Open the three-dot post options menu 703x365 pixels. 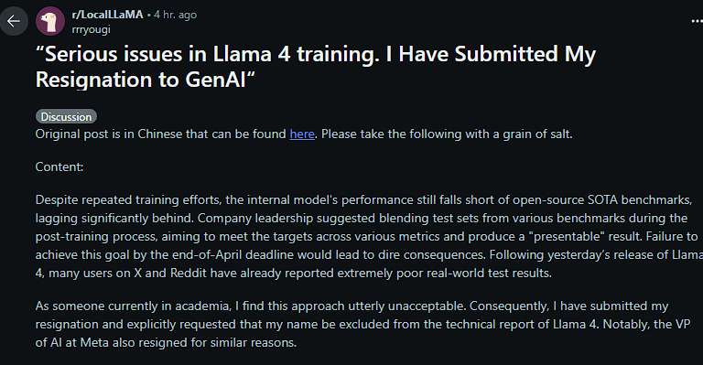[x=698, y=21]
